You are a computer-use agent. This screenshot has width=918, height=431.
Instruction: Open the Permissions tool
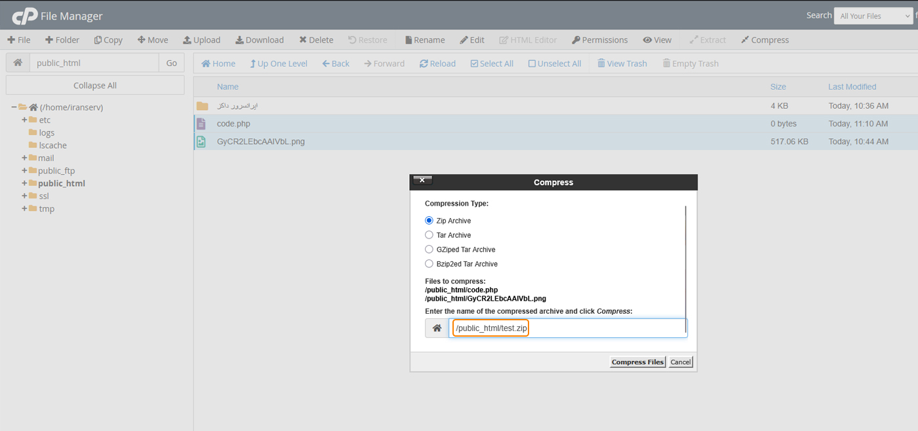click(599, 40)
